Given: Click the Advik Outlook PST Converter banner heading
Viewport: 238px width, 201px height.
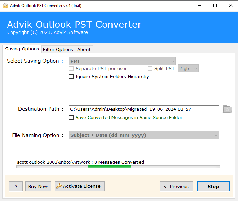Looking at the screenshot, I should pos(75,24).
